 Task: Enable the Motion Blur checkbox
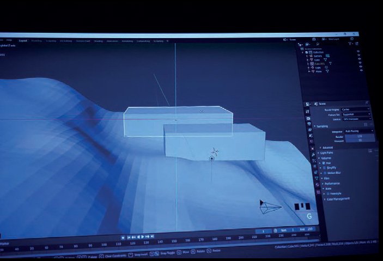point(325,173)
